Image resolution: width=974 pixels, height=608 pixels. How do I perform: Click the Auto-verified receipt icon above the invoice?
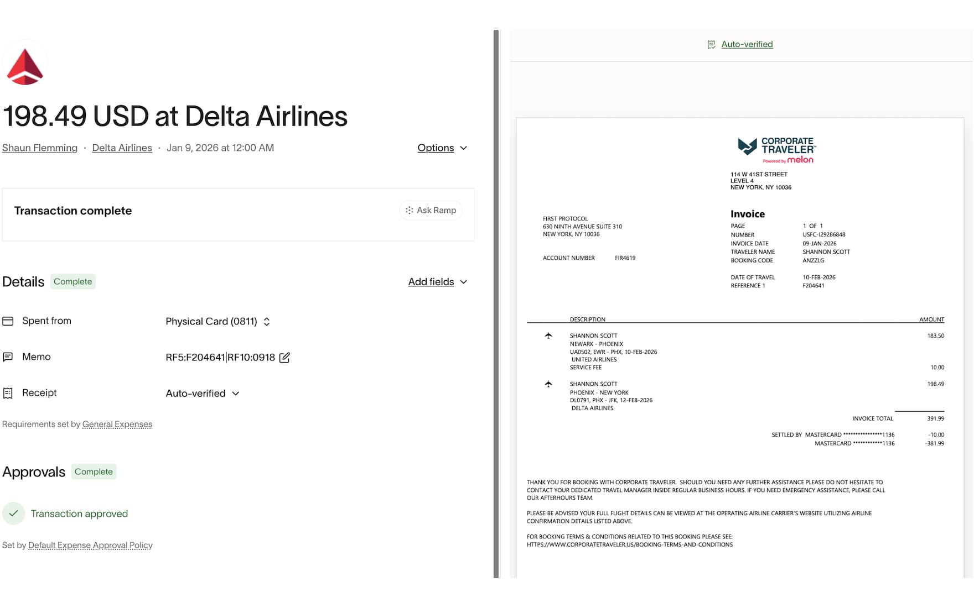pyautogui.click(x=711, y=45)
